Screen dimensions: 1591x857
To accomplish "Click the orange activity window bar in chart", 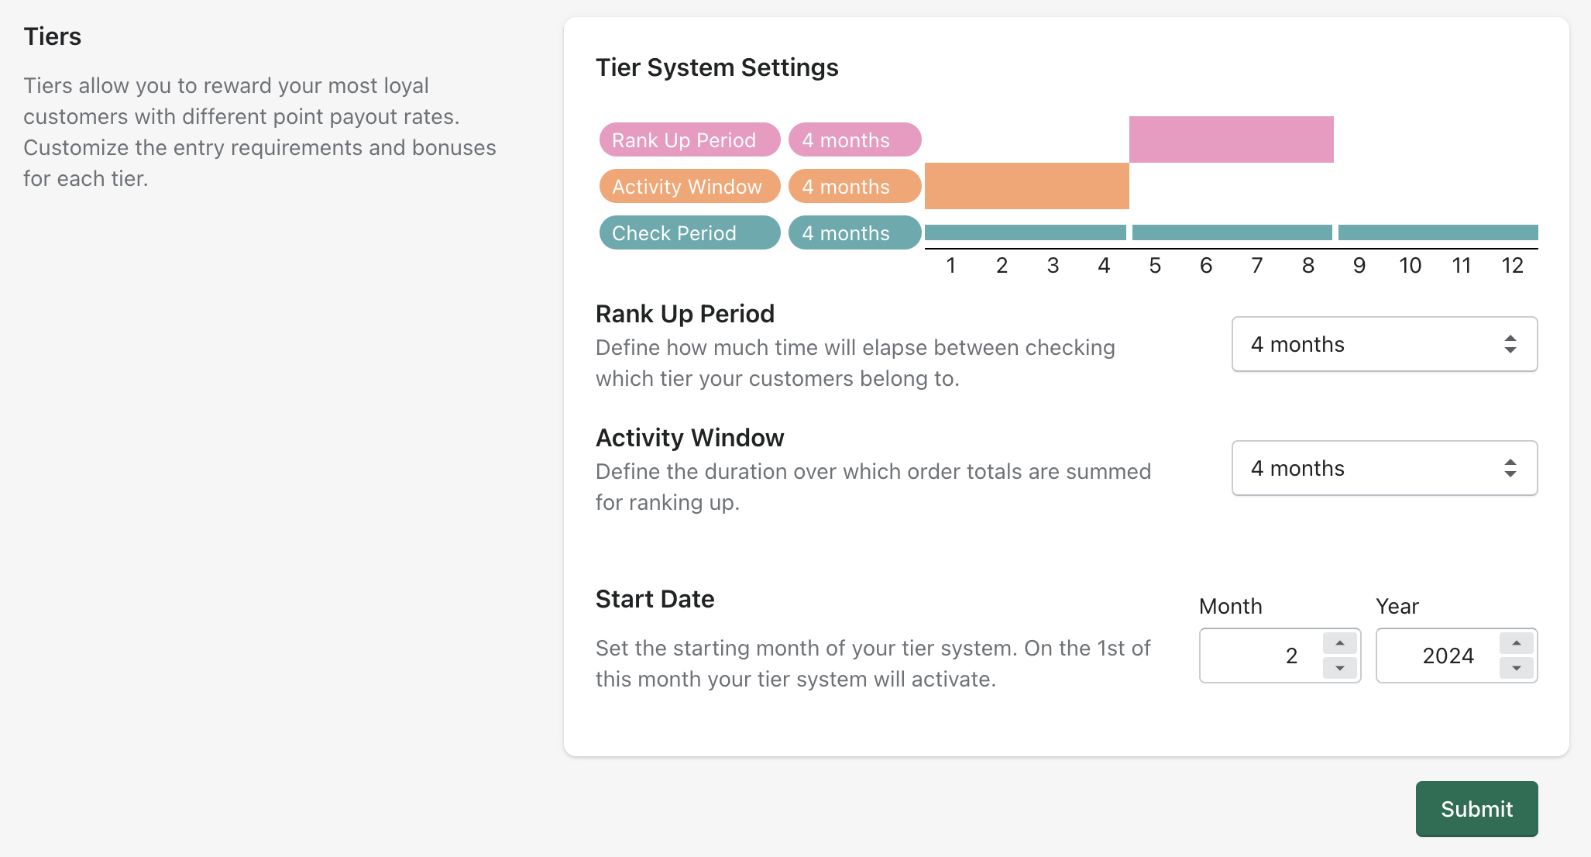I will coord(1026,186).
